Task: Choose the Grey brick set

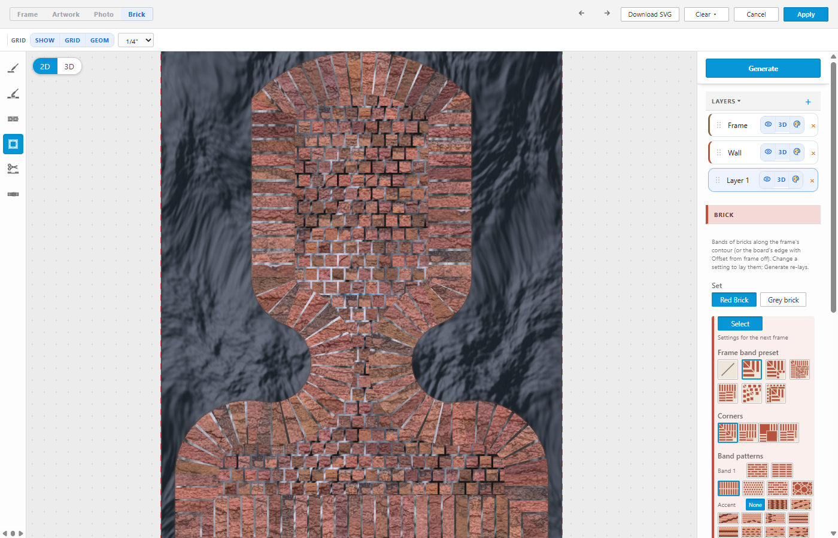Action: (x=783, y=299)
